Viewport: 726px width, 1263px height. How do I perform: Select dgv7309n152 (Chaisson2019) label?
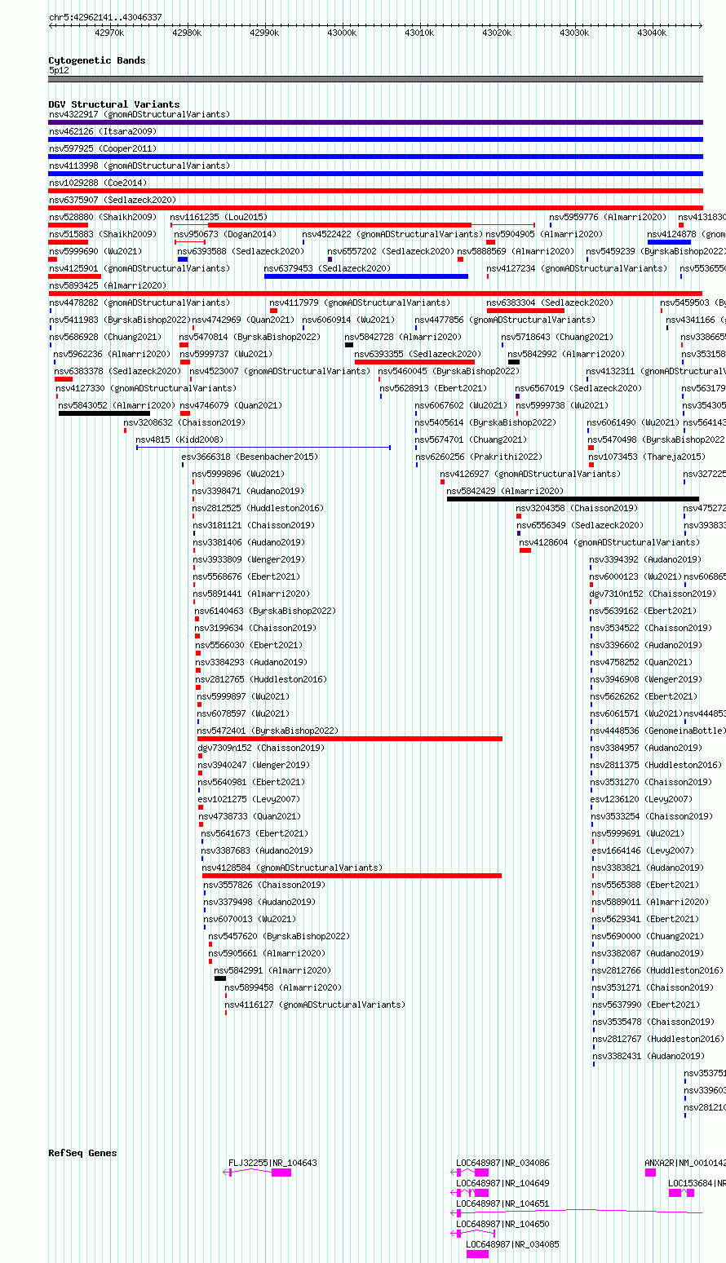[261, 748]
